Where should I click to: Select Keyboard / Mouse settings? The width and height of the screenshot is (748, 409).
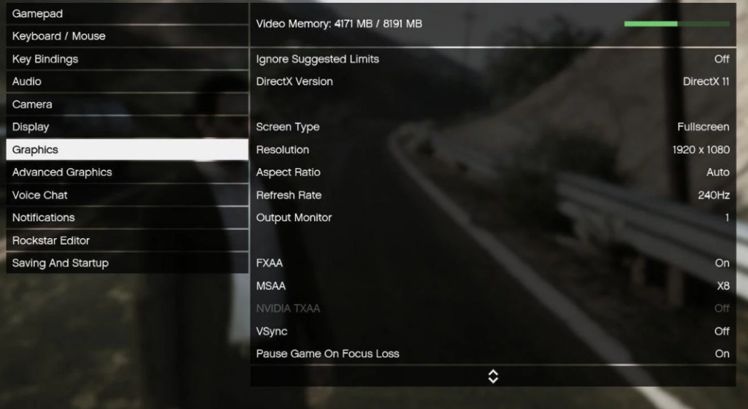click(127, 37)
